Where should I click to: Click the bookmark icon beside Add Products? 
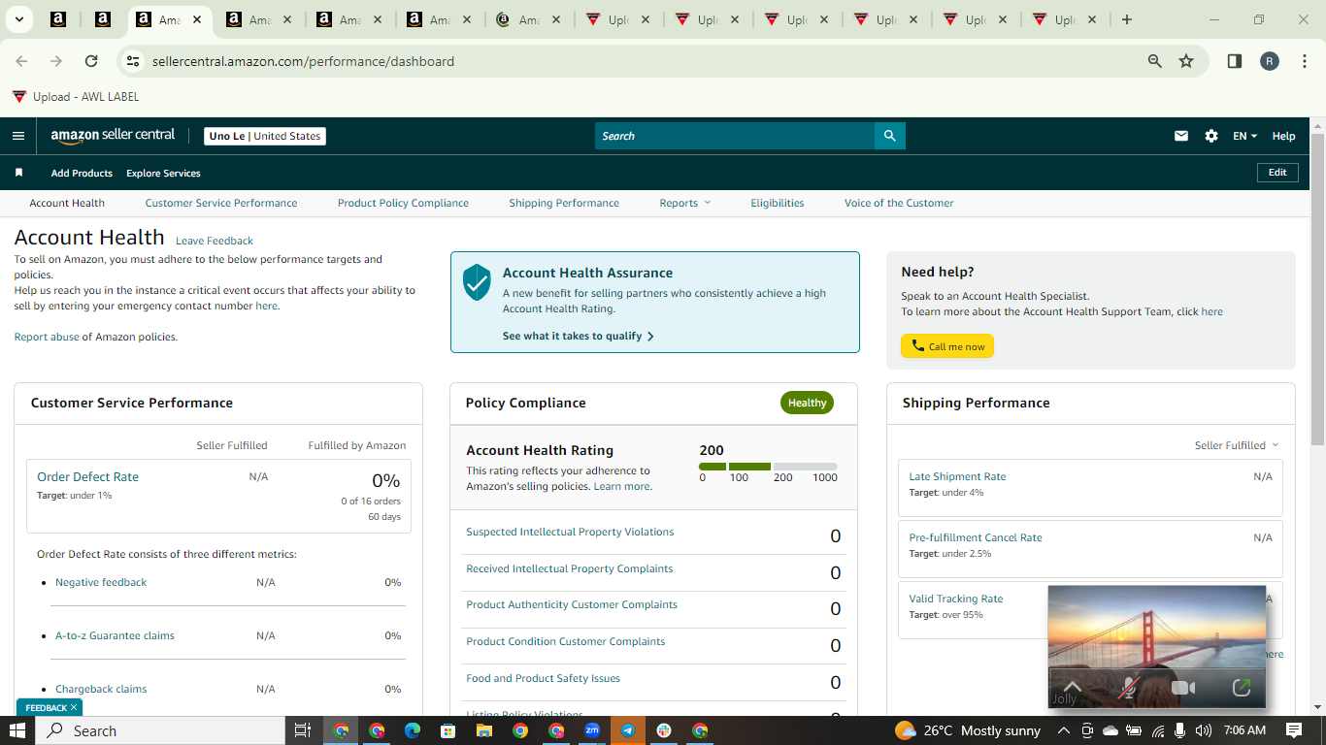18,173
